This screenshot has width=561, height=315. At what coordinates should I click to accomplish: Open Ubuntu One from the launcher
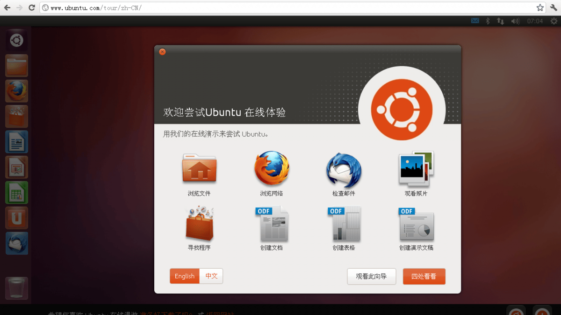tap(16, 218)
